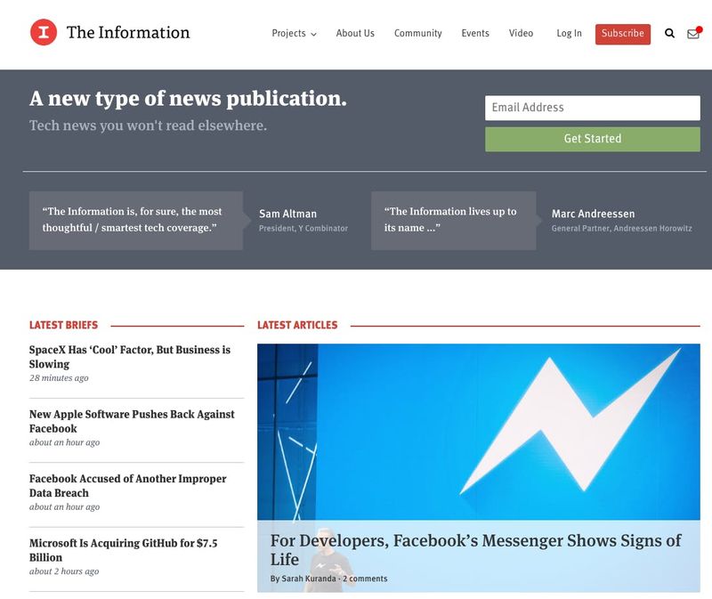
Task: Open Facebook Accused of Data Breach brief
Action: coord(127,485)
